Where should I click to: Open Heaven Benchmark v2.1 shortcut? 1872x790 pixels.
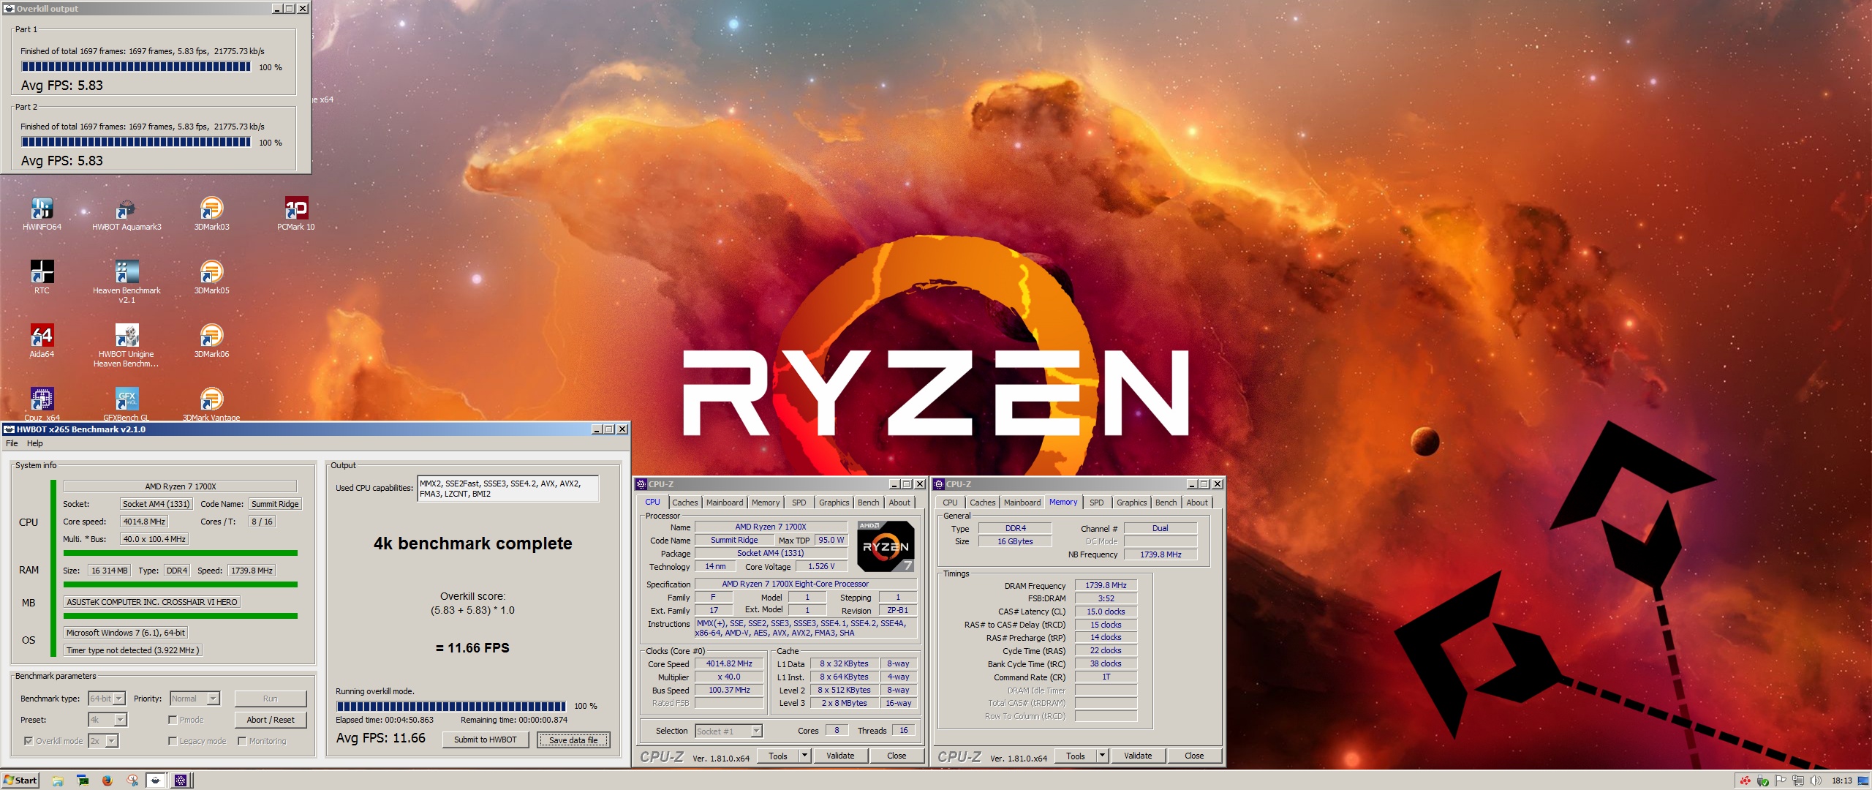pyautogui.click(x=127, y=282)
